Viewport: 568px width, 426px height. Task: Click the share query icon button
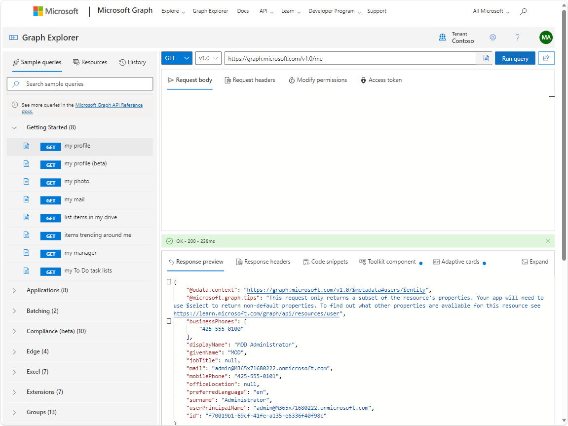(546, 58)
